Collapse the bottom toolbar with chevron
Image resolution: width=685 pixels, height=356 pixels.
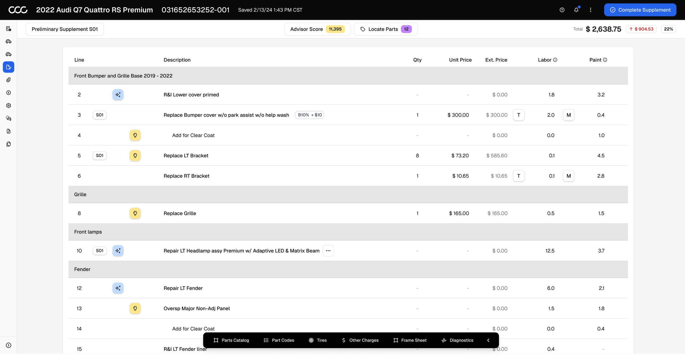[x=488, y=340]
